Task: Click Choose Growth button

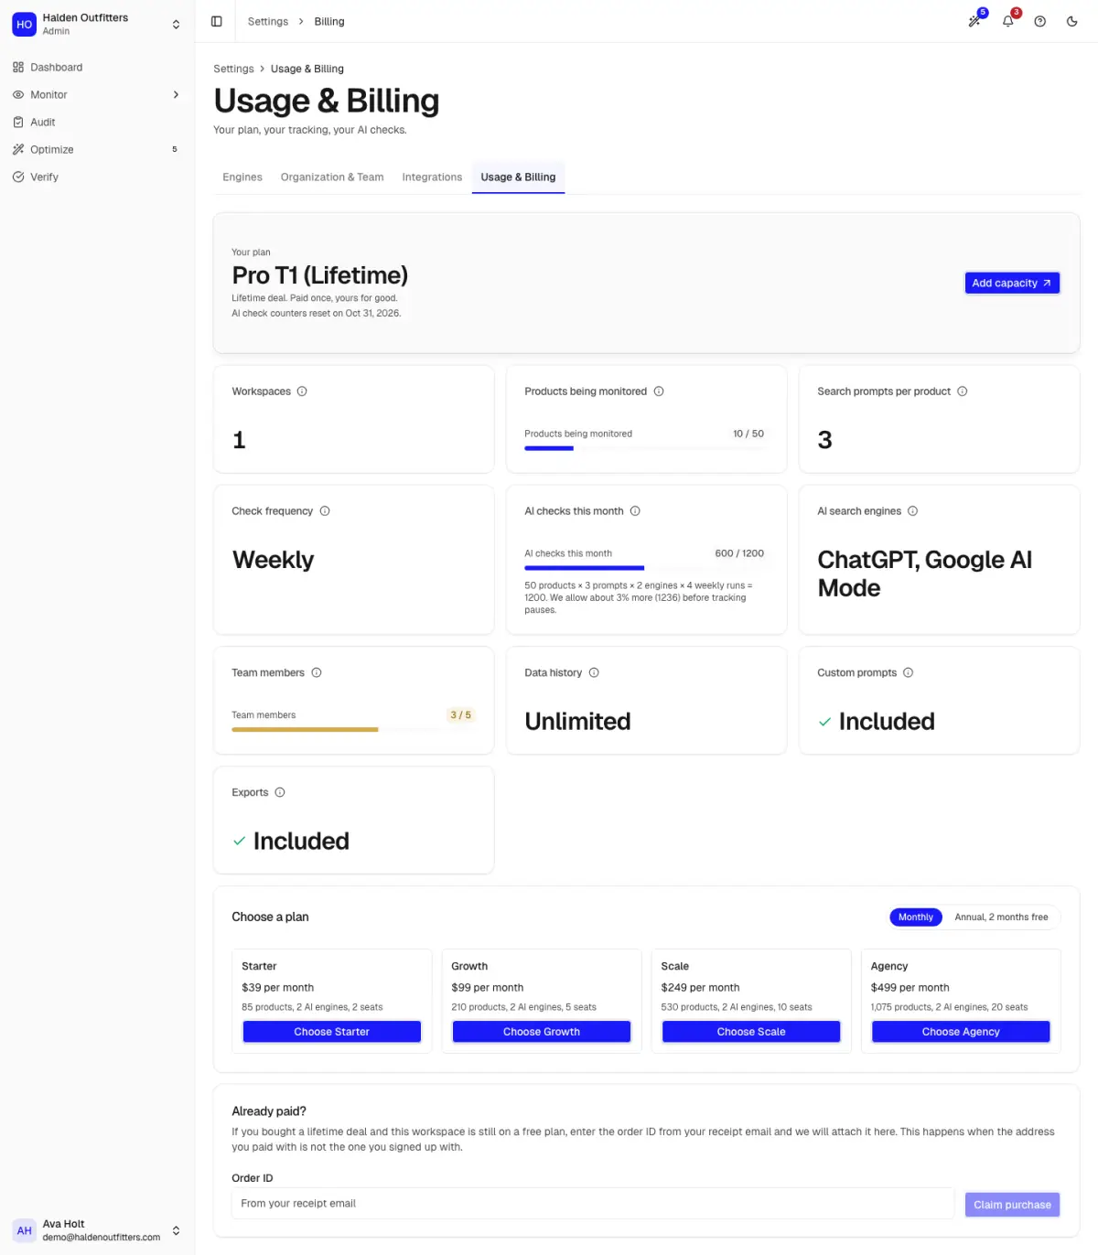Action: point(542,1032)
